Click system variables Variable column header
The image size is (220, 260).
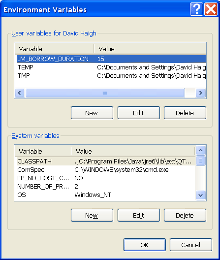coord(43,151)
